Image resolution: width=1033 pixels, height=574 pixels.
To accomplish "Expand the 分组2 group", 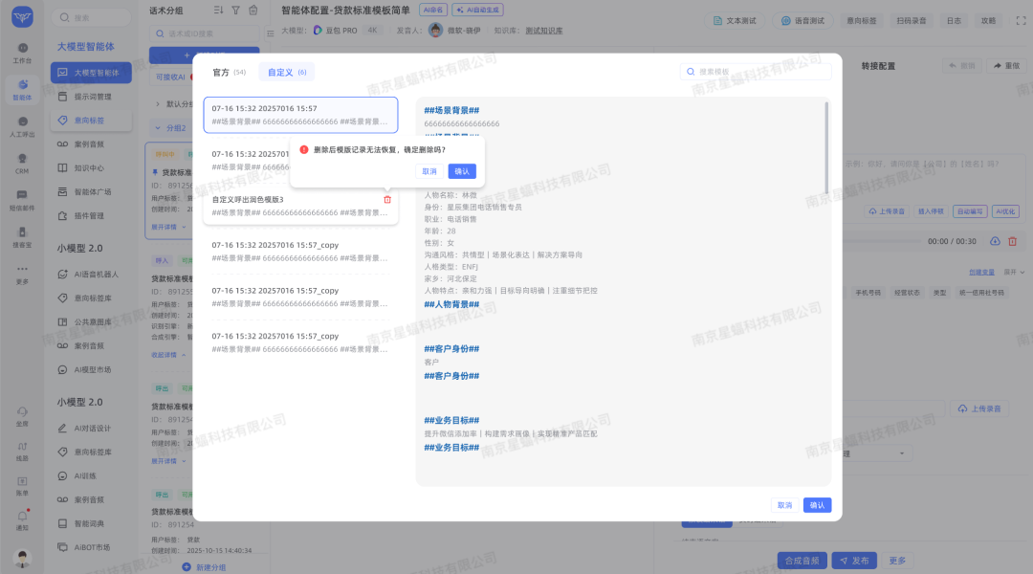I will coord(157,127).
